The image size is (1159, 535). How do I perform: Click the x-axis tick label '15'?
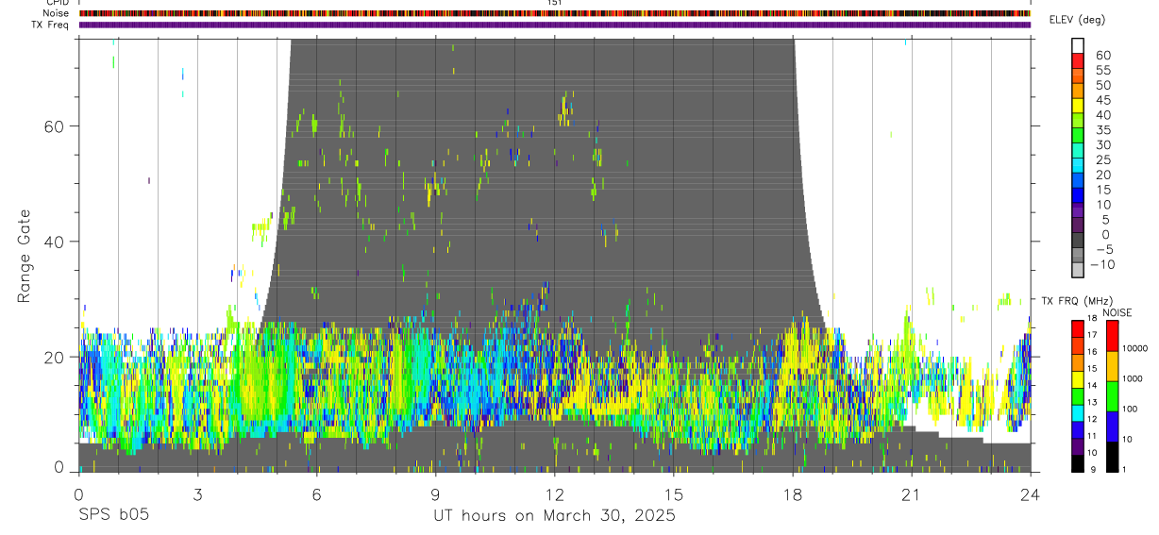(674, 493)
